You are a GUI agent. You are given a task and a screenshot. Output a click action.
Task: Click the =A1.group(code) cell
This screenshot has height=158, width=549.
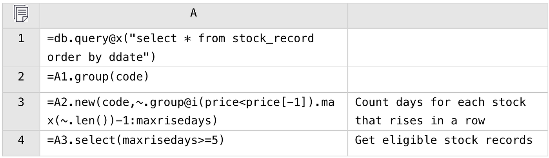[98, 77]
